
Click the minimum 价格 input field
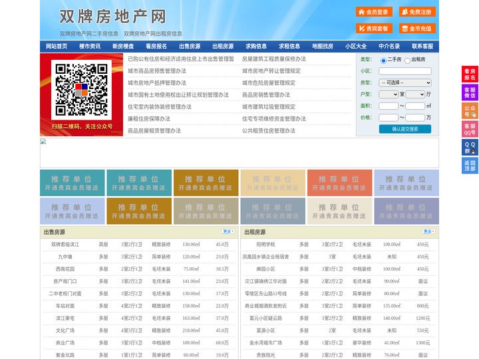pos(389,118)
